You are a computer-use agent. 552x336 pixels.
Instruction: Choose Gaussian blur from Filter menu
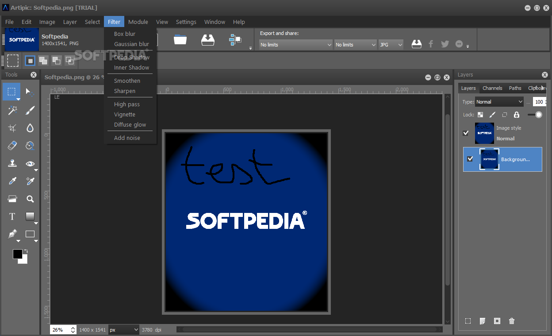(x=131, y=44)
